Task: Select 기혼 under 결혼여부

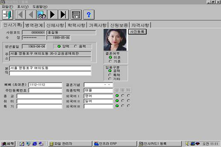Action: tap(110, 61)
